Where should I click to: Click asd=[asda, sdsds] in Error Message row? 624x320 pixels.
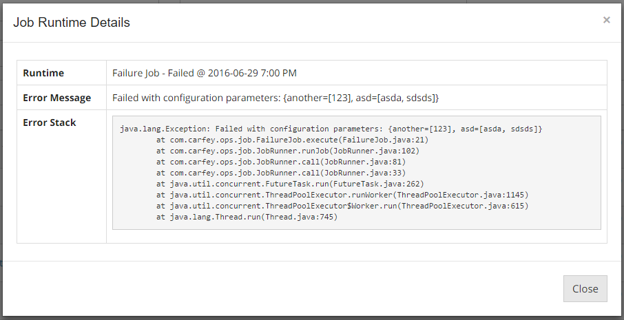(x=401, y=98)
